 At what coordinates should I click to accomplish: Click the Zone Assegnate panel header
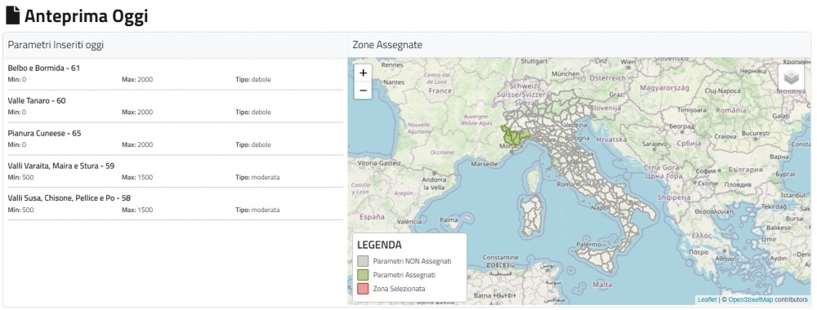579,45
